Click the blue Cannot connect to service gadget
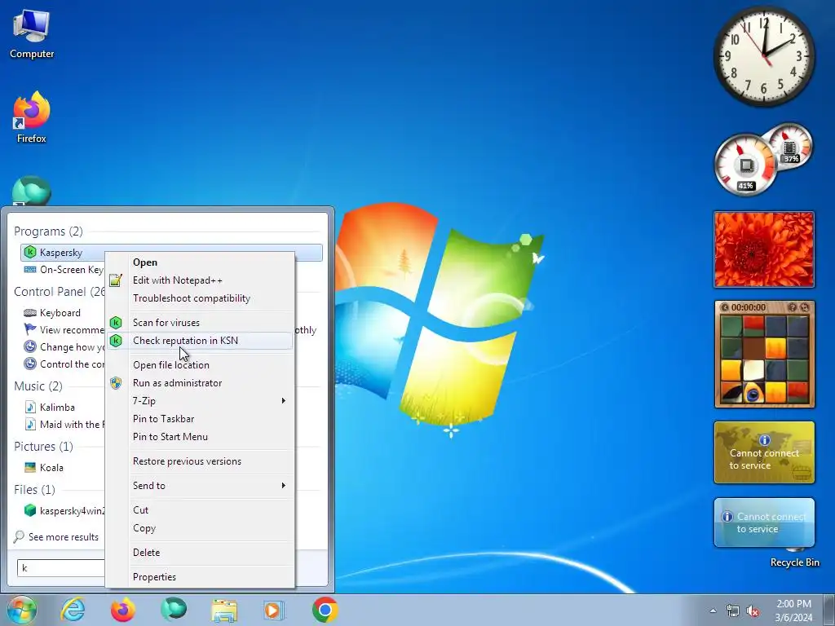This screenshot has width=835, height=626. tap(764, 522)
